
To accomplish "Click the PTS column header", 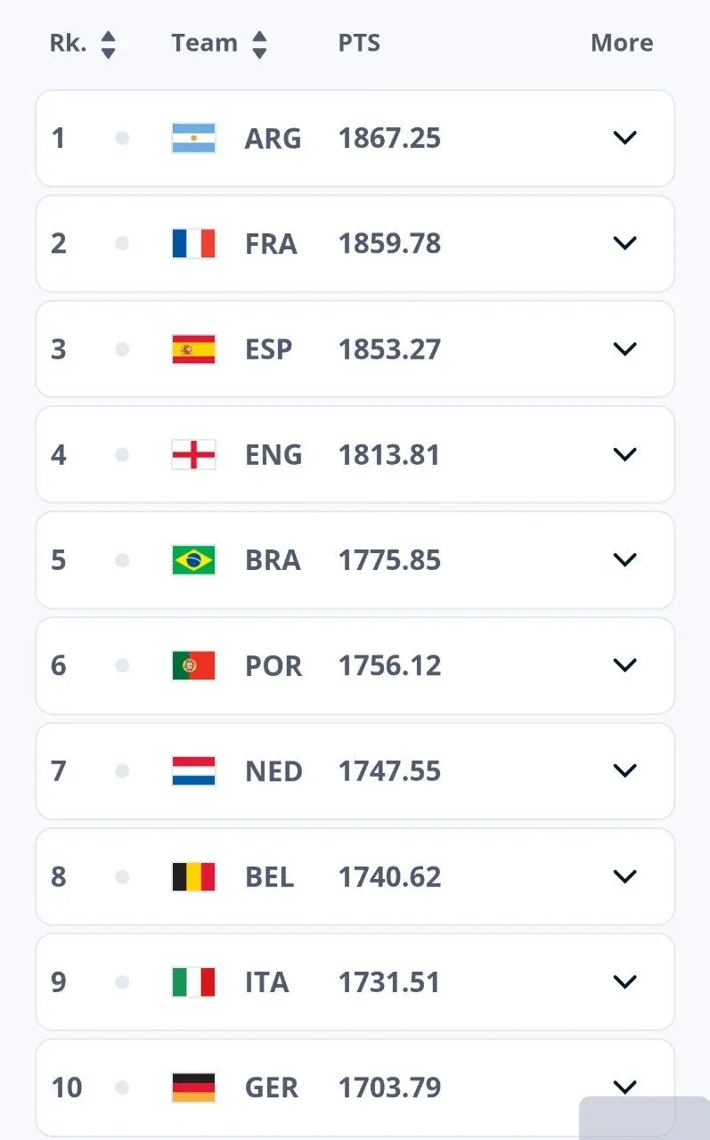I will 359,44.
